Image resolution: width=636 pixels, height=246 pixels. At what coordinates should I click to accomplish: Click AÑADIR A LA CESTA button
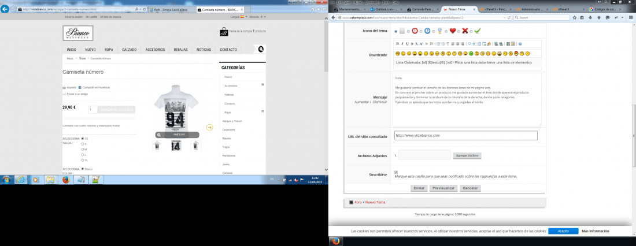click(117, 109)
